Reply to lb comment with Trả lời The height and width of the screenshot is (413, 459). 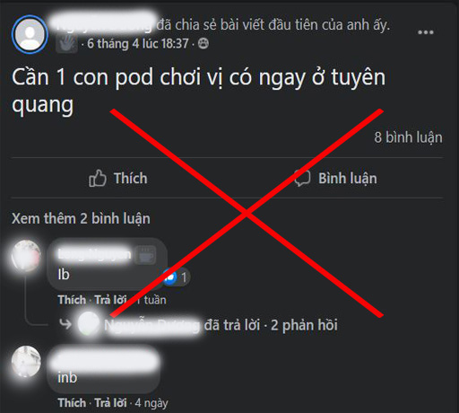click(x=110, y=300)
